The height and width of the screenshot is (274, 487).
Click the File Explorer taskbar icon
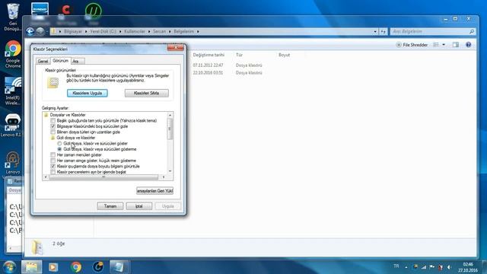click(31, 267)
